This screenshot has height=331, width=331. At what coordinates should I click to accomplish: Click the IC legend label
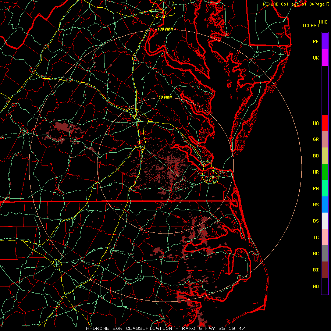pos(316,238)
